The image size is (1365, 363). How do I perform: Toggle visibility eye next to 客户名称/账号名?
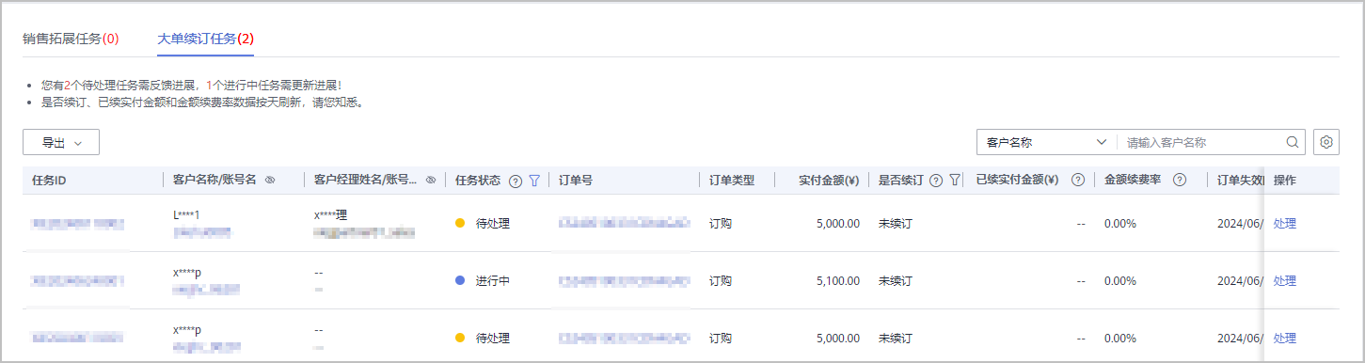tap(270, 181)
